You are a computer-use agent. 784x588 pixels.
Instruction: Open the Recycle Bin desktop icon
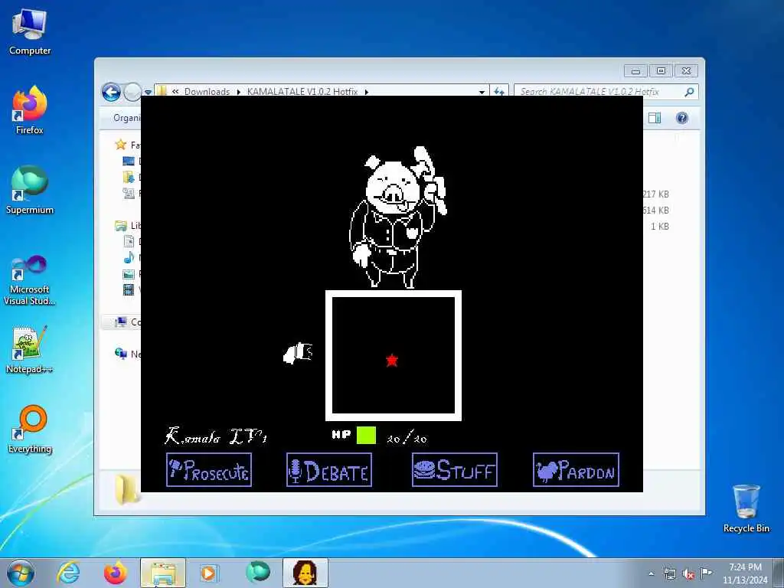click(746, 508)
